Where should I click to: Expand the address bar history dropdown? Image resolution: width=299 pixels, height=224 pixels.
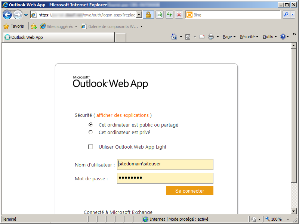139,15
